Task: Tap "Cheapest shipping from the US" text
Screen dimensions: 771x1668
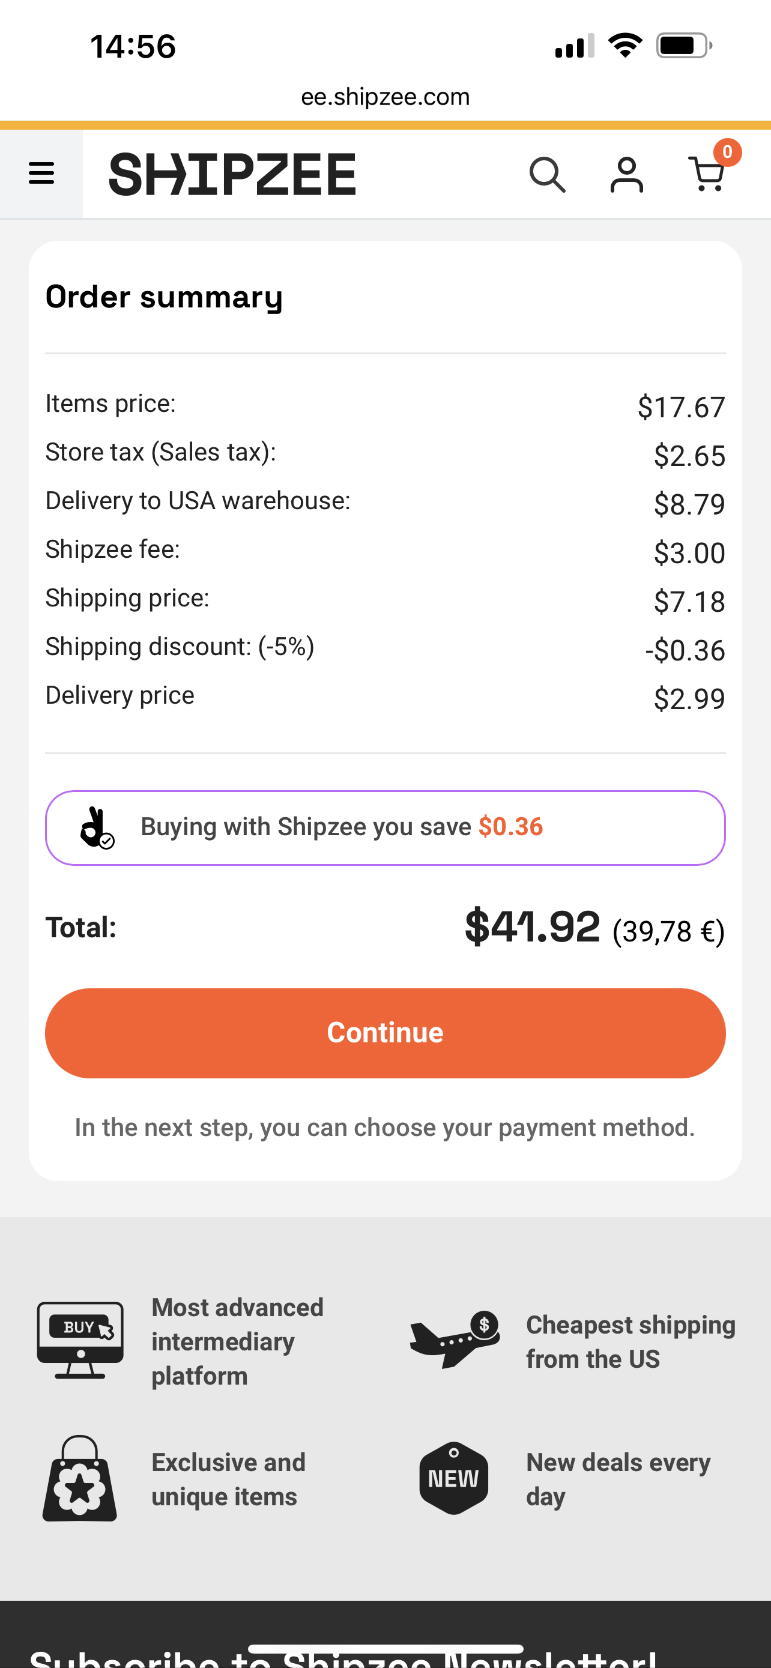Action: 630,1341
